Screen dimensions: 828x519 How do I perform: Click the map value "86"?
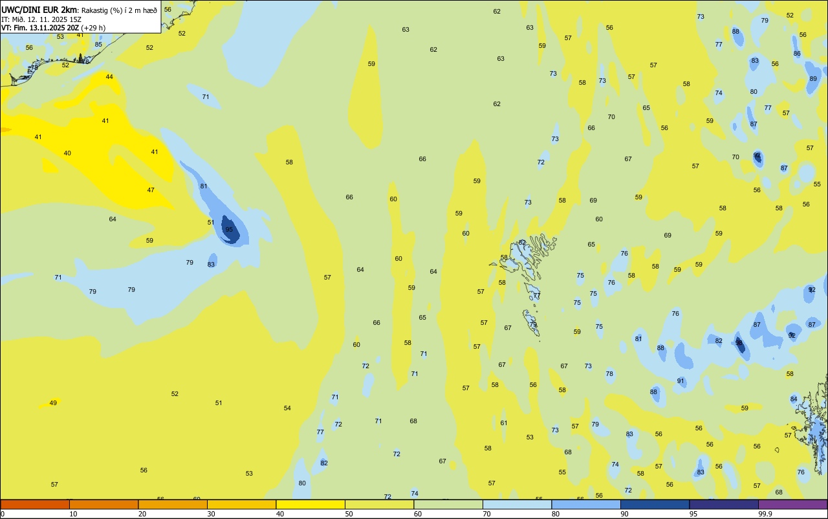(797, 54)
